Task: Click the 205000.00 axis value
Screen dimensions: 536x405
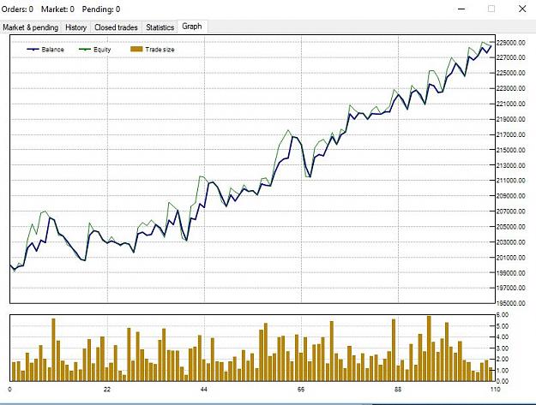Action: (x=511, y=227)
